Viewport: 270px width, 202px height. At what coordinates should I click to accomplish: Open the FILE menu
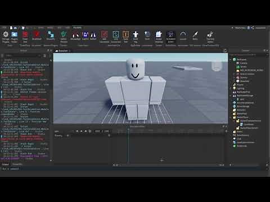(4, 27)
